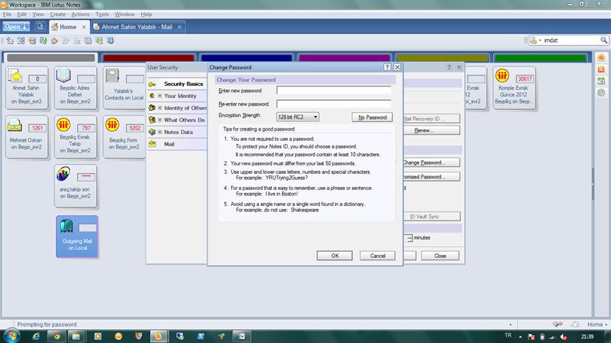Open Windows Explorer folder on taskbar
Screen dimensions: 611x343
[76, 337]
